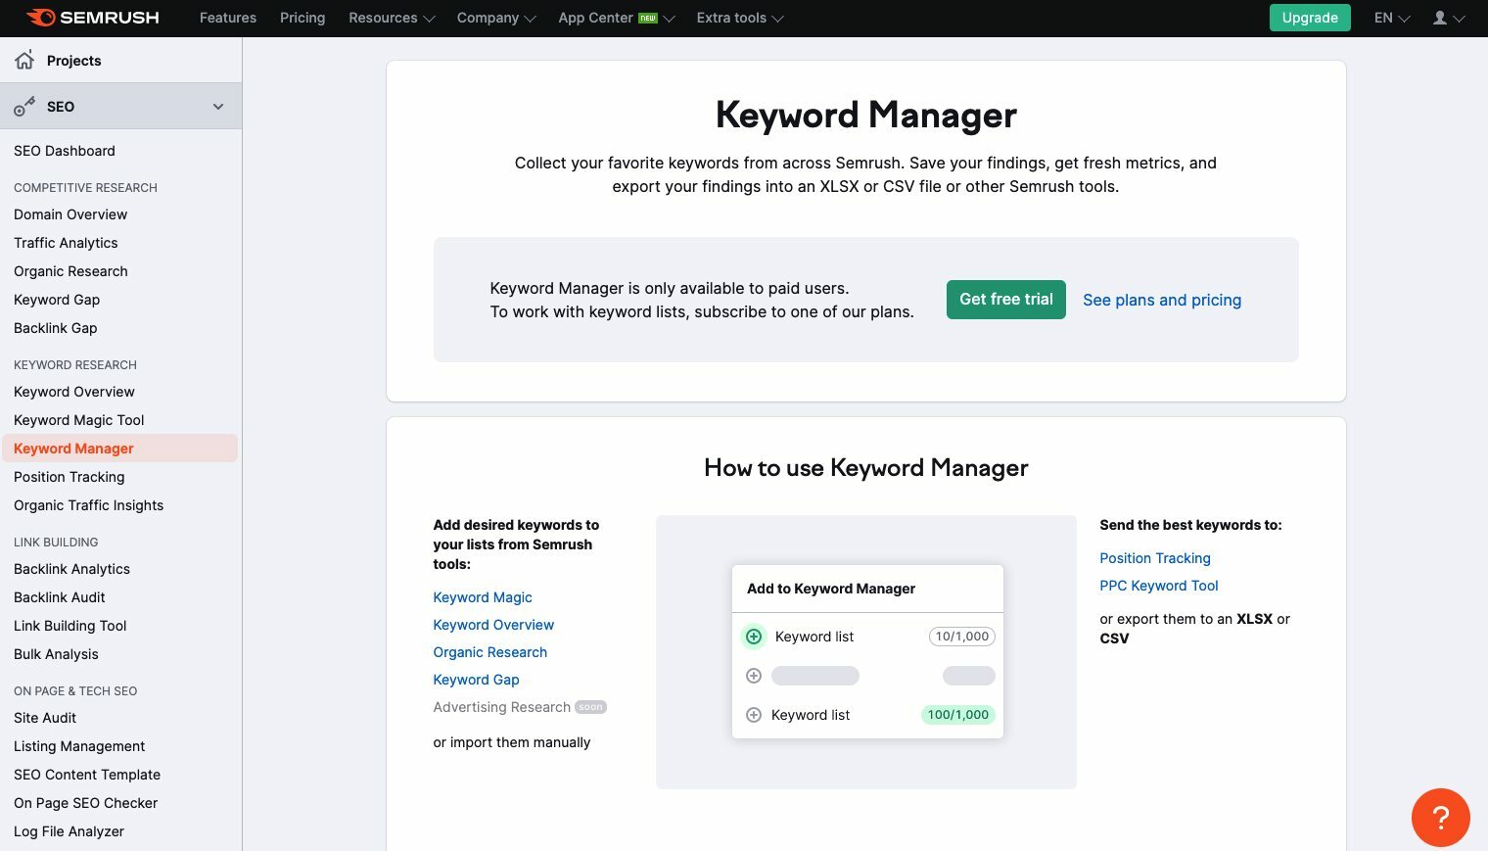
Task: Select Keyword Manager in sidebar
Action: (x=119, y=449)
